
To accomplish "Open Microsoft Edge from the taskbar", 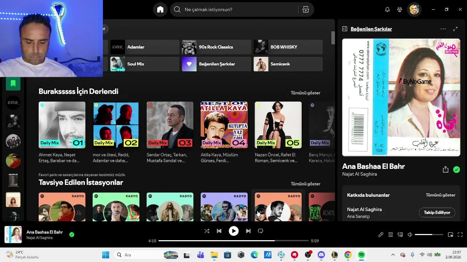I will [254, 255].
